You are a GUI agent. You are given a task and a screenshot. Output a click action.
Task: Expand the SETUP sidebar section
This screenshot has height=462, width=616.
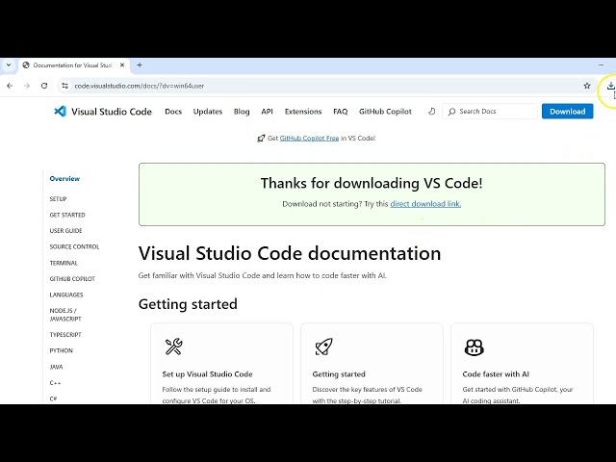click(58, 199)
